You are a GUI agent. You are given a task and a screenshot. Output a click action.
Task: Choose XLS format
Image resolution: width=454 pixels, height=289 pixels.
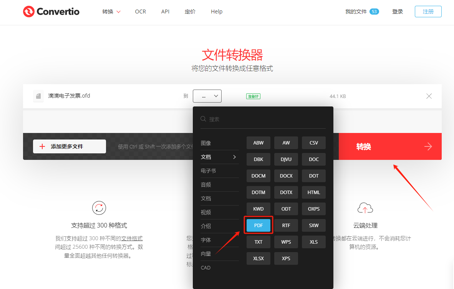[313, 242]
